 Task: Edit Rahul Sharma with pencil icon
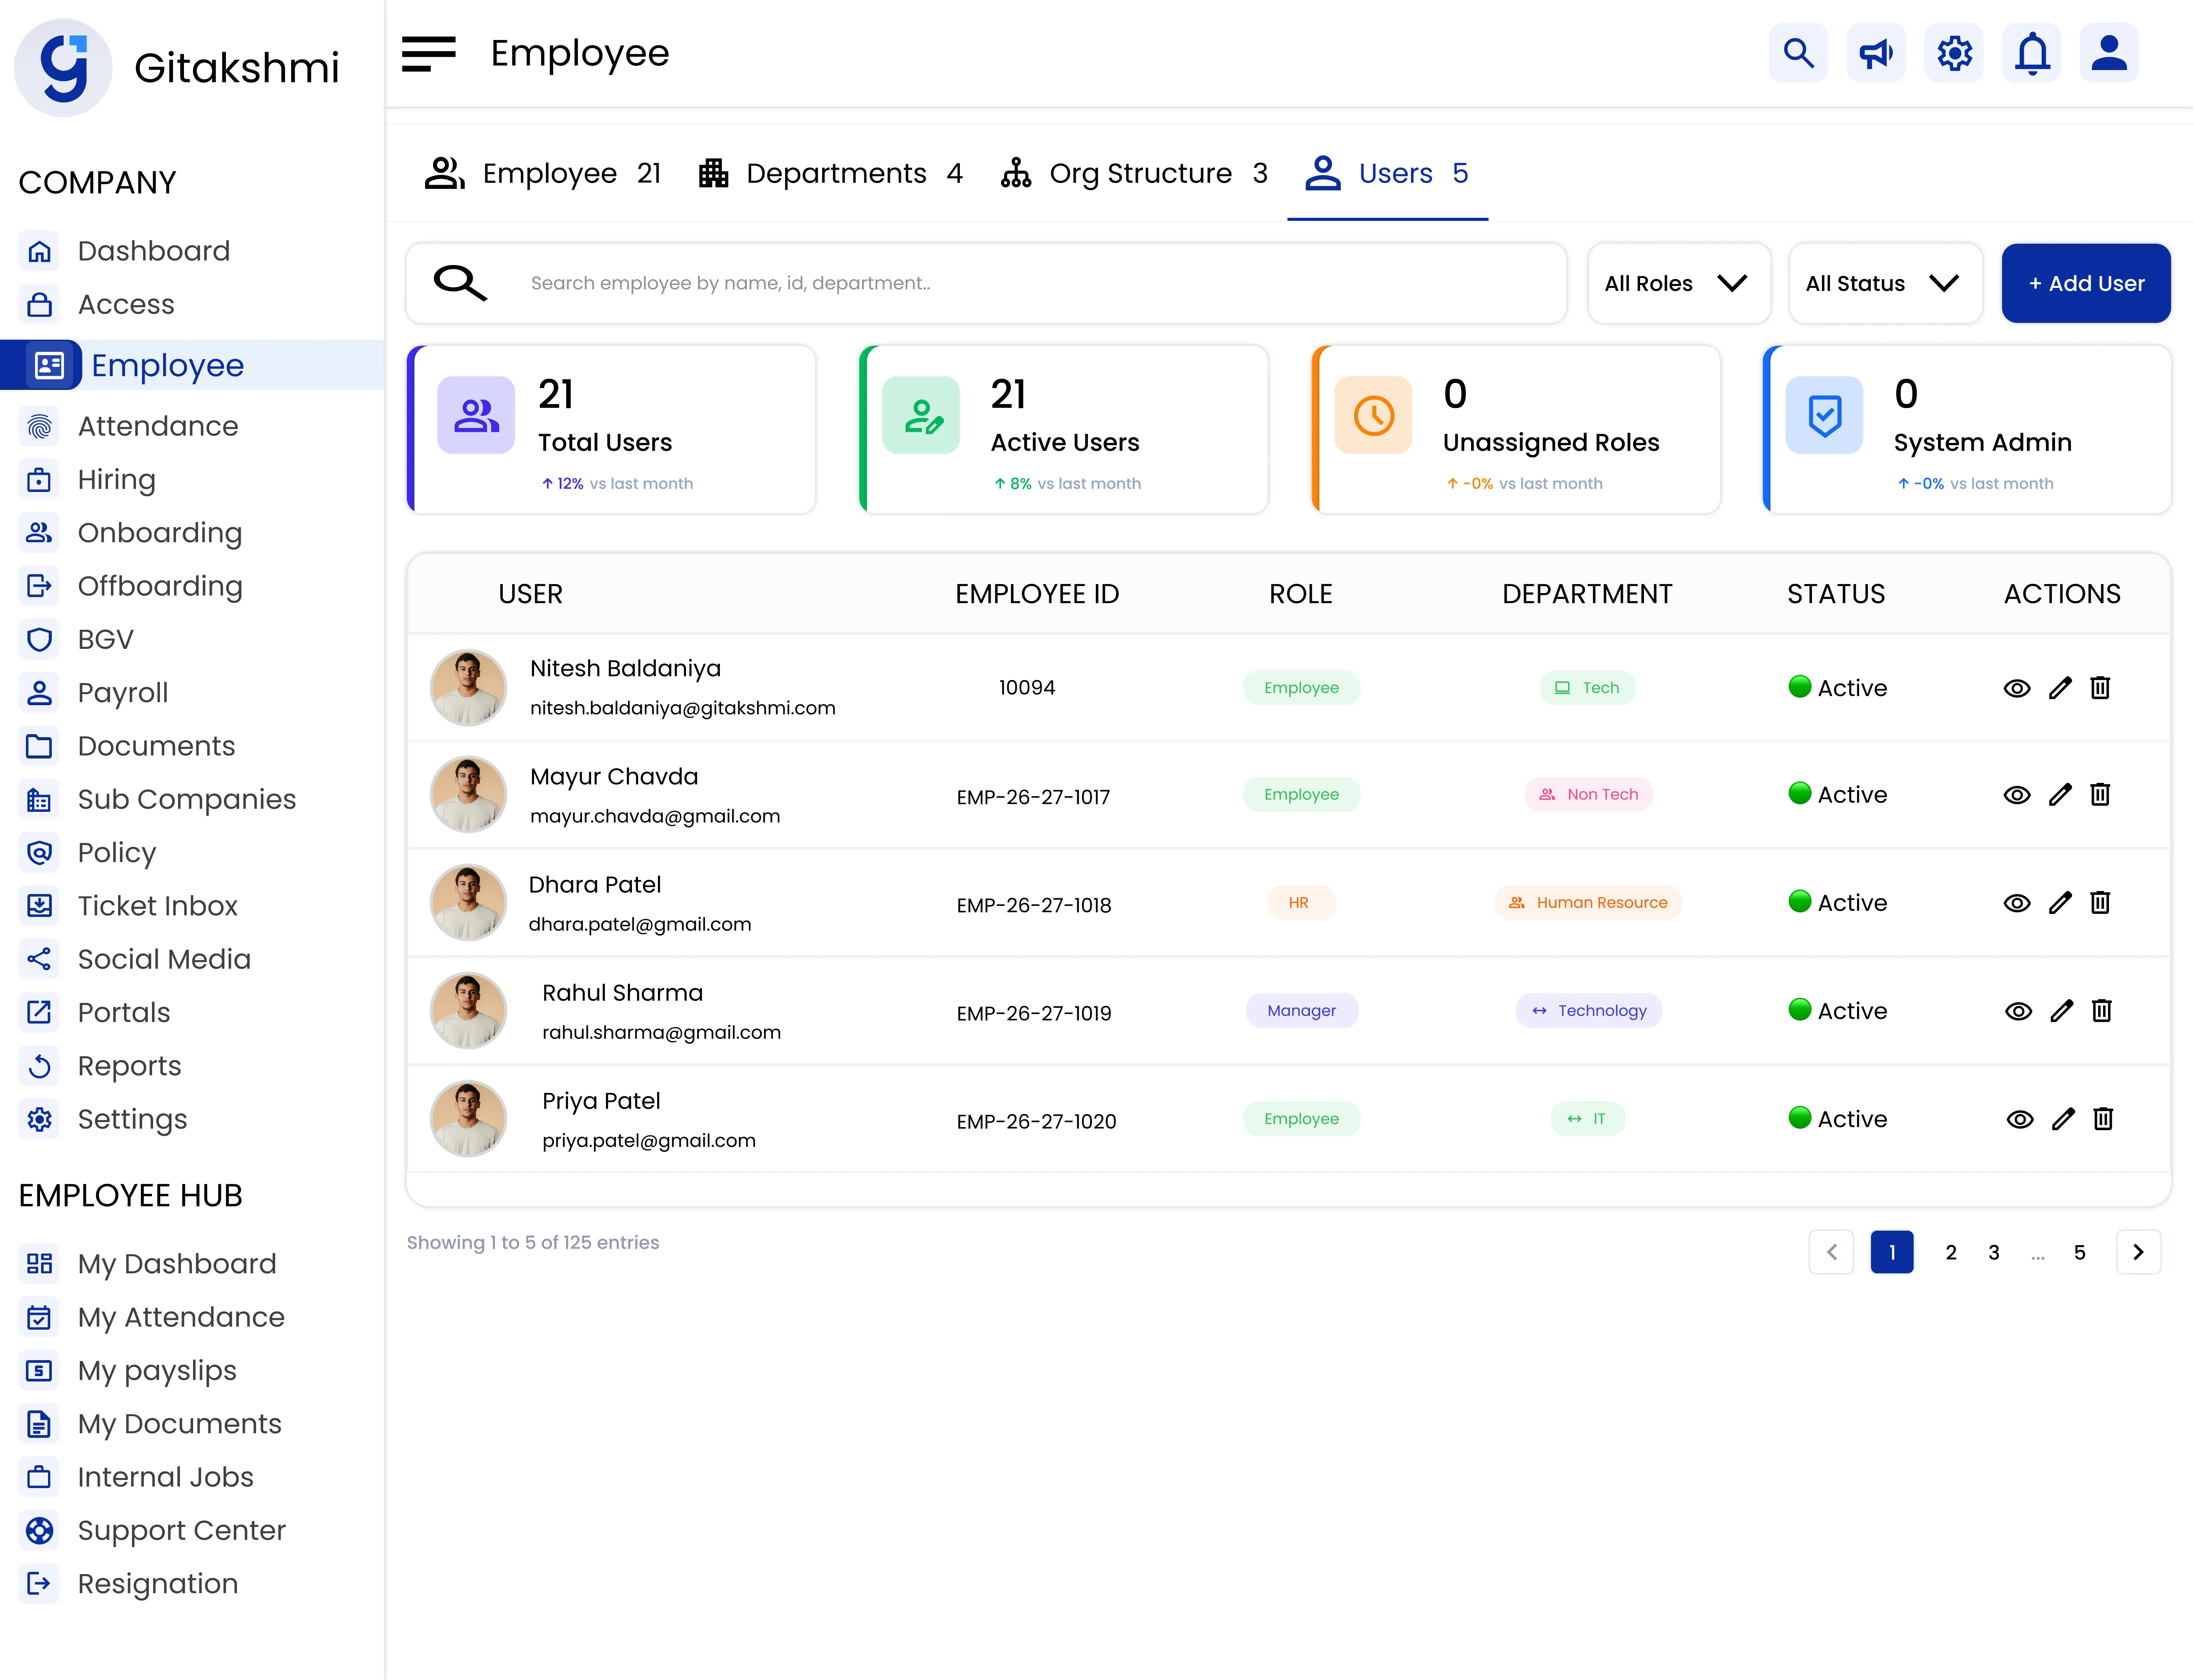point(2062,1011)
